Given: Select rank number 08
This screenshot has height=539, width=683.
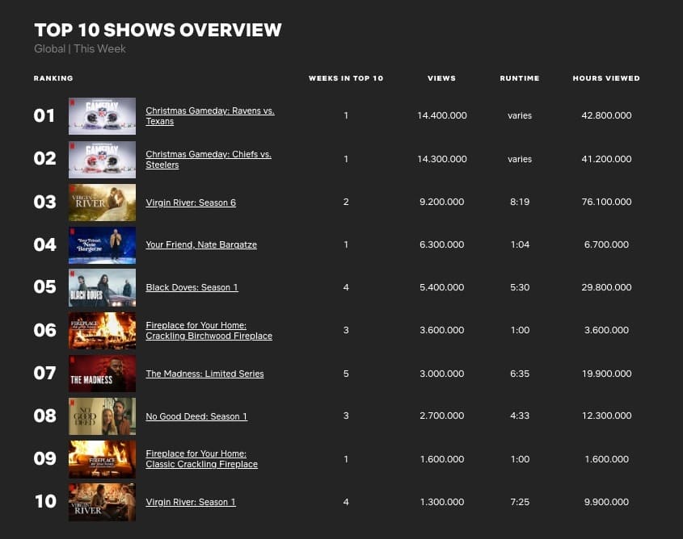Looking at the screenshot, I should coord(45,416).
